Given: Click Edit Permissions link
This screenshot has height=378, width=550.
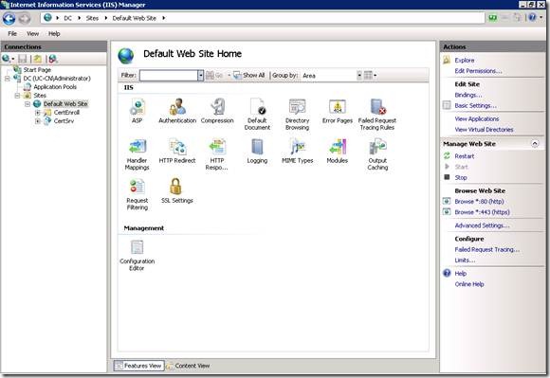Looking at the screenshot, I should click(478, 71).
